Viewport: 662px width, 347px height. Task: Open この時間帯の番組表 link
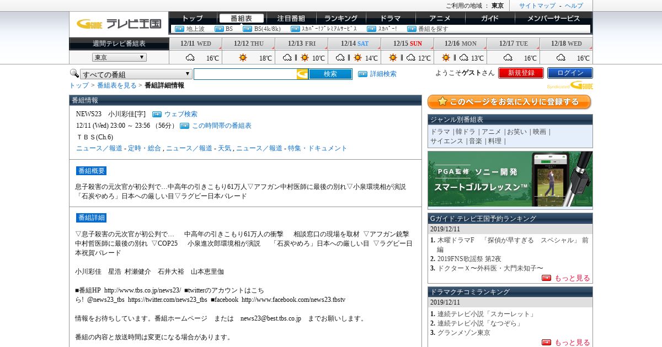click(221, 126)
